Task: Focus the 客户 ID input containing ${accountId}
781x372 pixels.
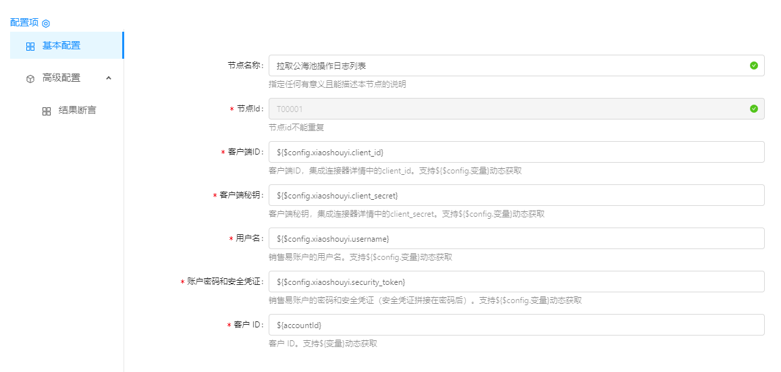Action: (516, 325)
